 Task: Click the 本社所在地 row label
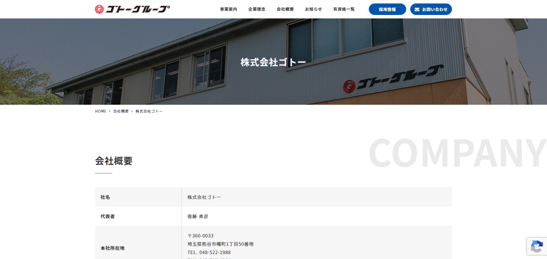(x=112, y=248)
